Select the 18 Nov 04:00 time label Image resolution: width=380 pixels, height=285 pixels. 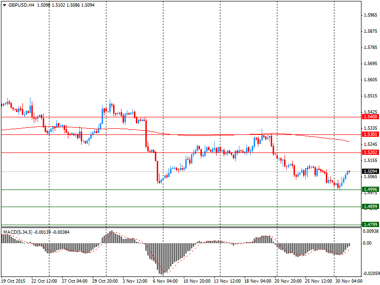pos(257,281)
